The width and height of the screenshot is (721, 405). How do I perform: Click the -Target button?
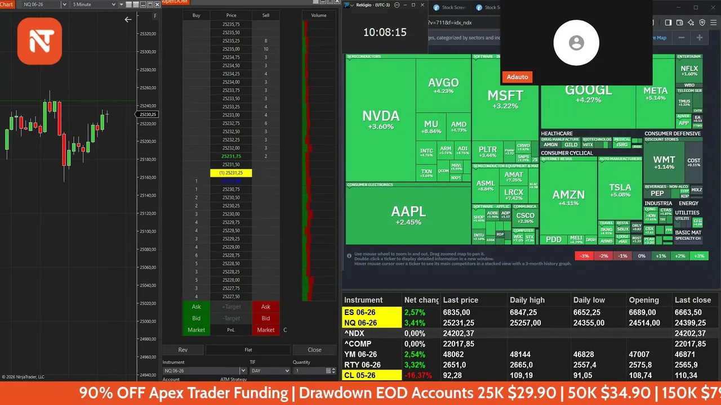(x=231, y=318)
